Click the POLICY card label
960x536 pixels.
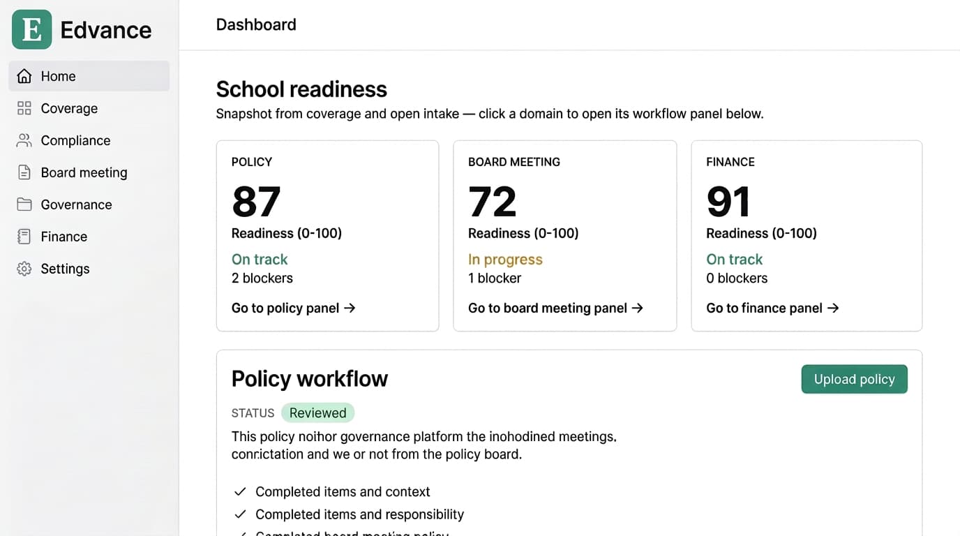point(252,162)
